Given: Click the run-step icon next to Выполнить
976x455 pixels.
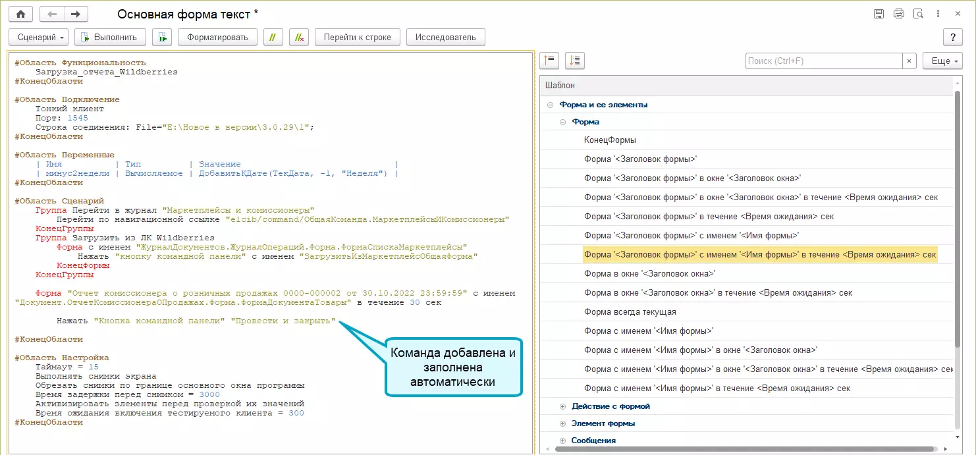Looking at the screenshot, I should point(162,37).
